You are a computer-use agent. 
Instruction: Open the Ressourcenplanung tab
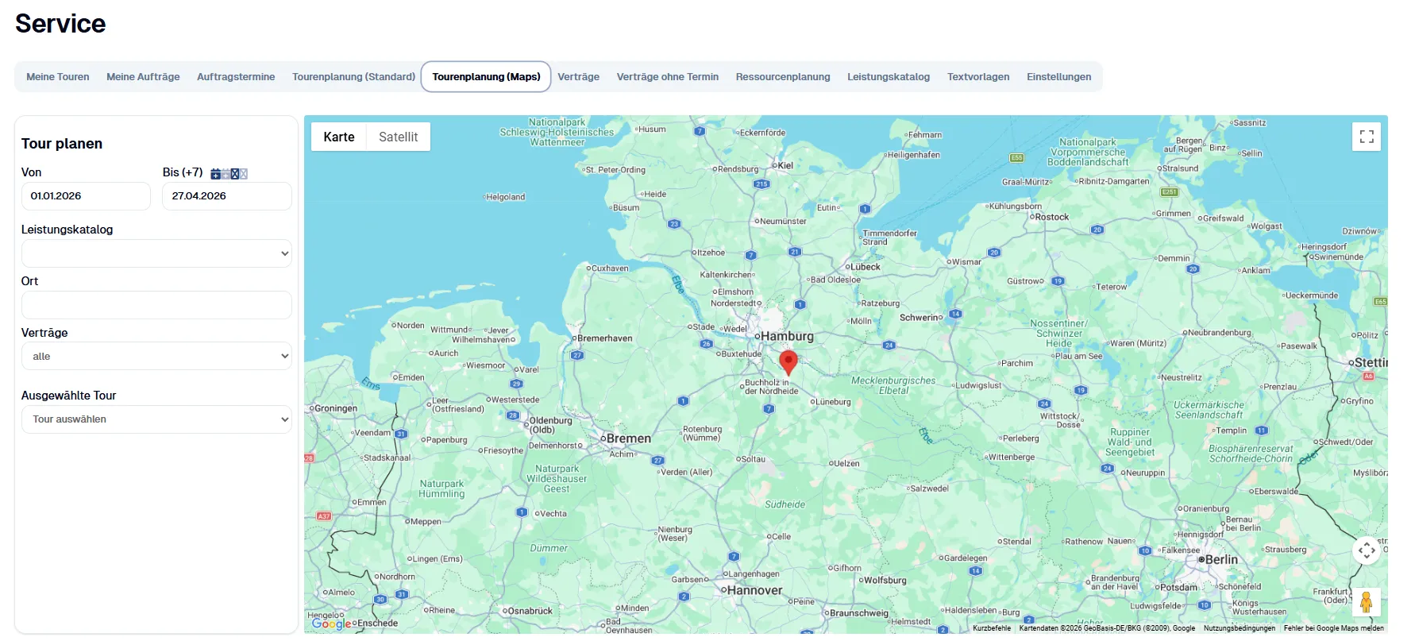(x=782, y=77)
